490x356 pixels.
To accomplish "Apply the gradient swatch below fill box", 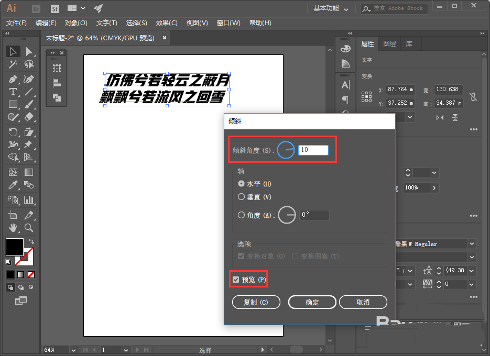I will coord(20,274).
